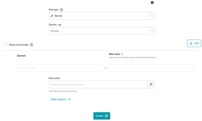Click the Queries dropdown chevron arrow
This screenshot has width=202, height=121.
coord(152,31)
